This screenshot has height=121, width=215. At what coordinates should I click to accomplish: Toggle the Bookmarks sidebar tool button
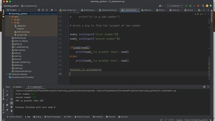[3, 94]
